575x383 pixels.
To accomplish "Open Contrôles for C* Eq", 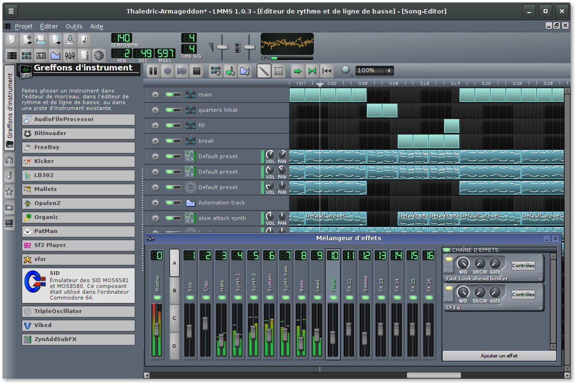I will (523, 295).
